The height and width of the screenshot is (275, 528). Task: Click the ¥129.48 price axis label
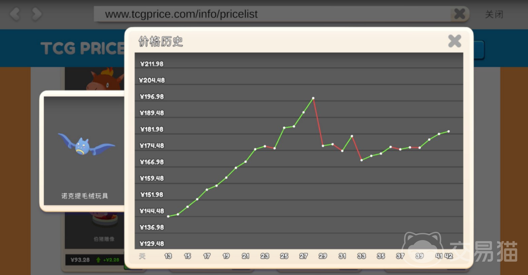[x=152, y=244]
